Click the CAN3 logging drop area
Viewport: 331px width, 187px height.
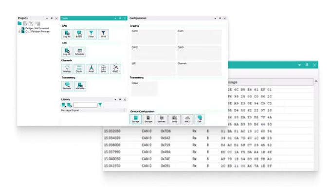199,53
